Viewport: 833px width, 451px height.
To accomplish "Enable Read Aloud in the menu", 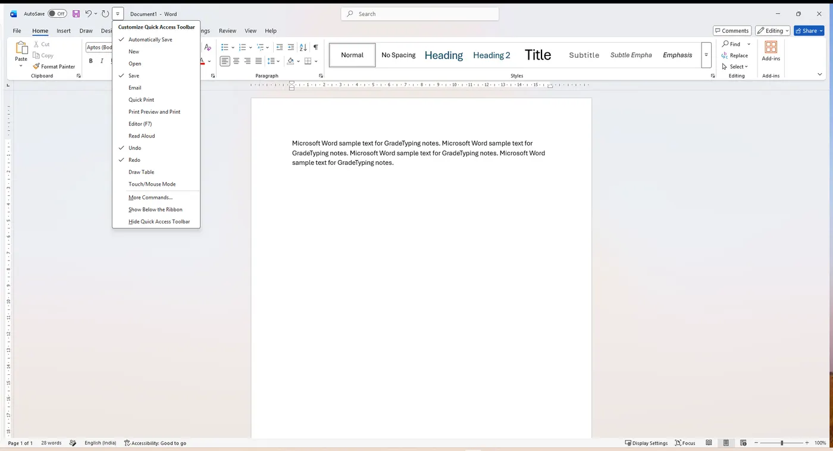I will (x=156, y=136).
